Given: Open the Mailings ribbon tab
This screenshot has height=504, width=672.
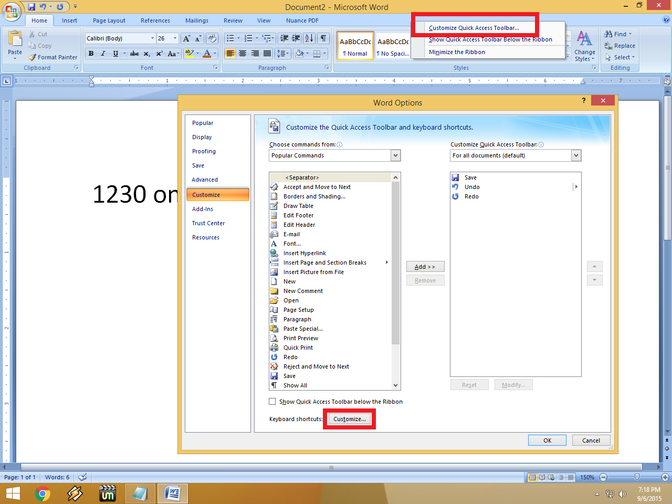Looking at the screenshot, I should click(197, 20).
